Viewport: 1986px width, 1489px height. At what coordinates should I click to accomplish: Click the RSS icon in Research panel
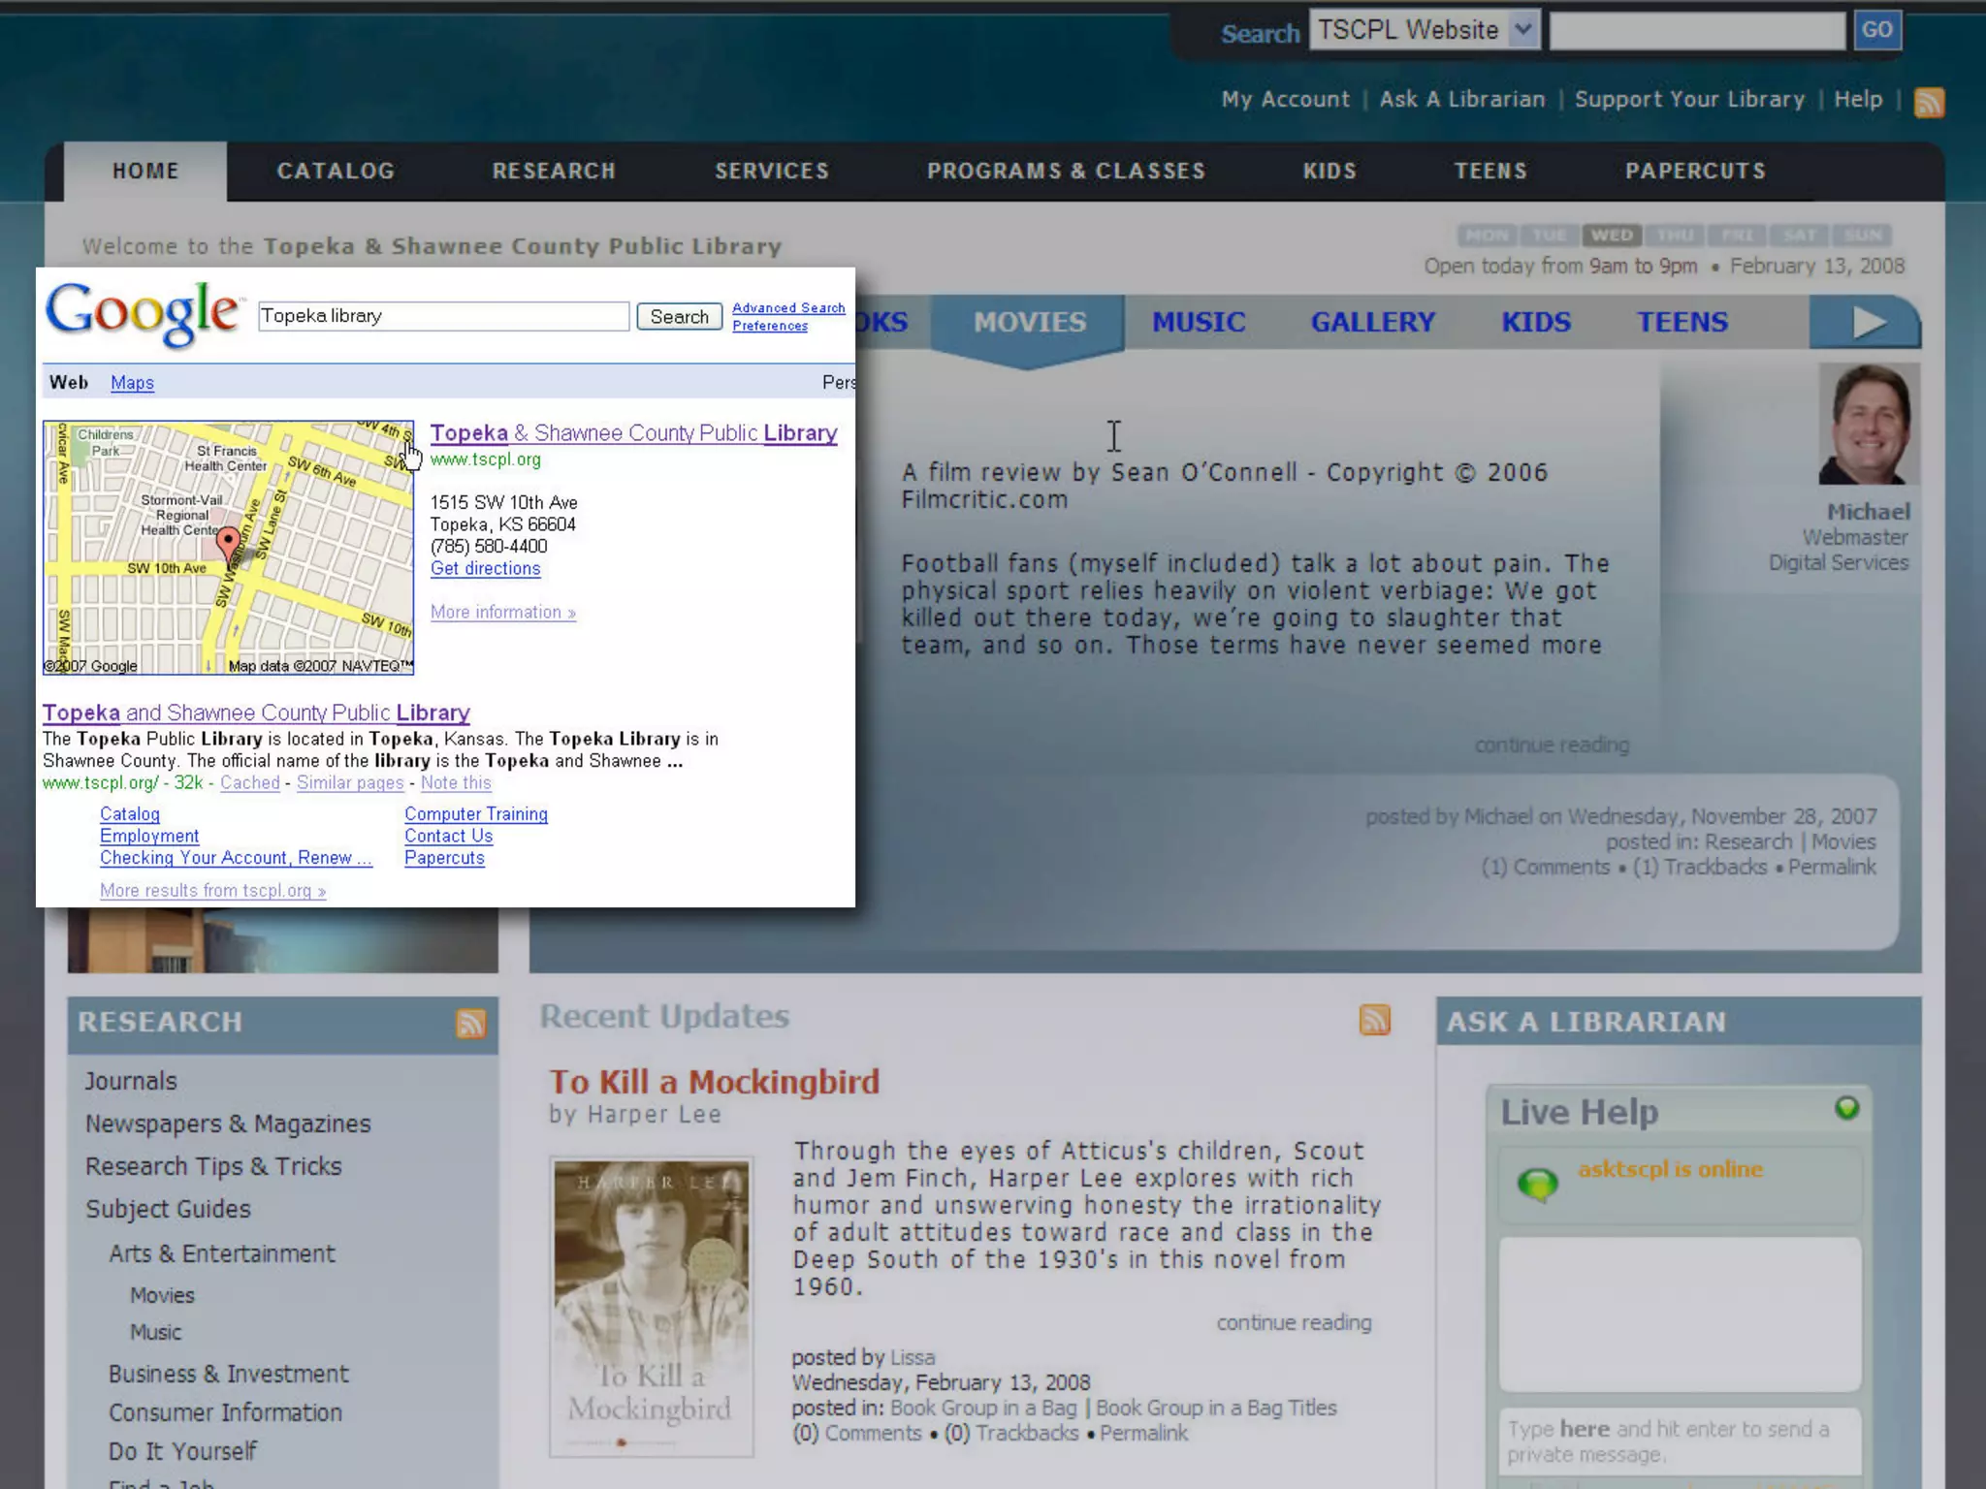(470, 1023)
